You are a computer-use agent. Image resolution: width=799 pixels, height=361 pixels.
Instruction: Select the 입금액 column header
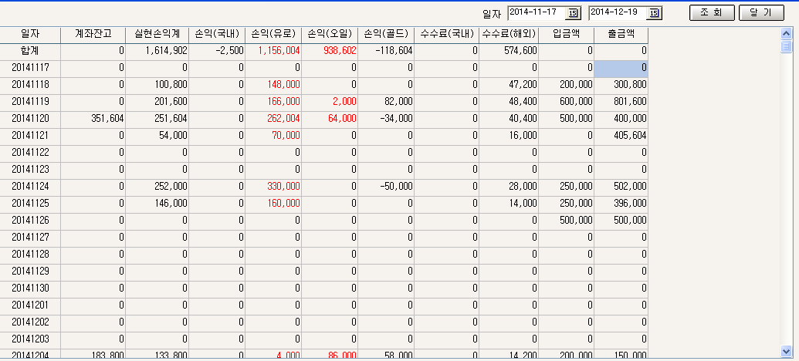[x=567, y=35]
